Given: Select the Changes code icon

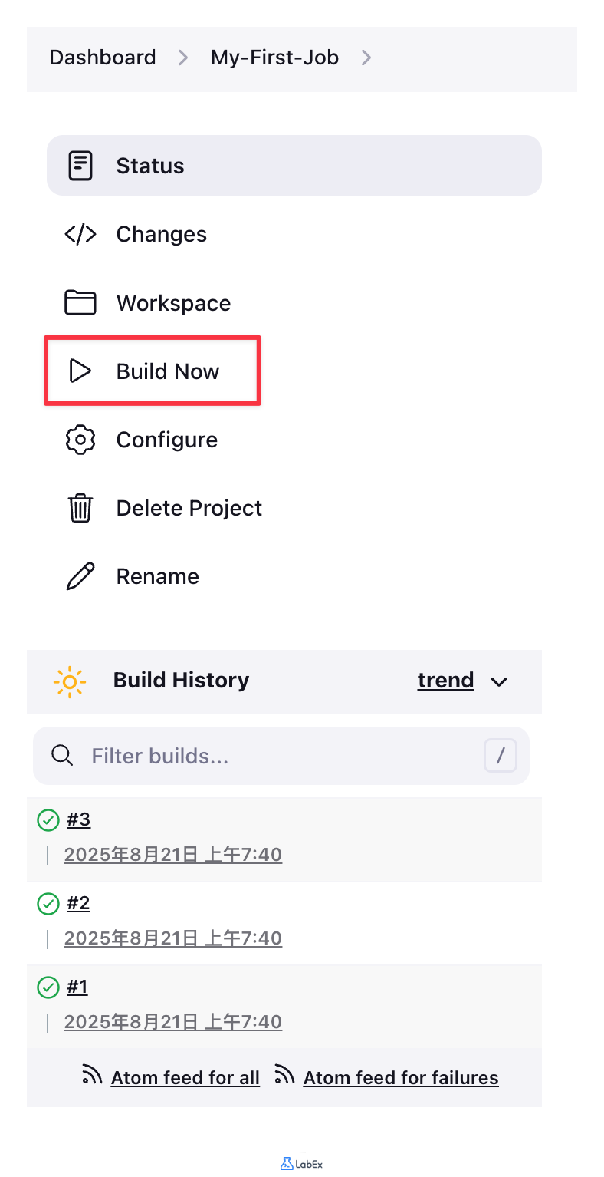Looking at the screenshot, I should pyautogui.click(x=80, y=234).
